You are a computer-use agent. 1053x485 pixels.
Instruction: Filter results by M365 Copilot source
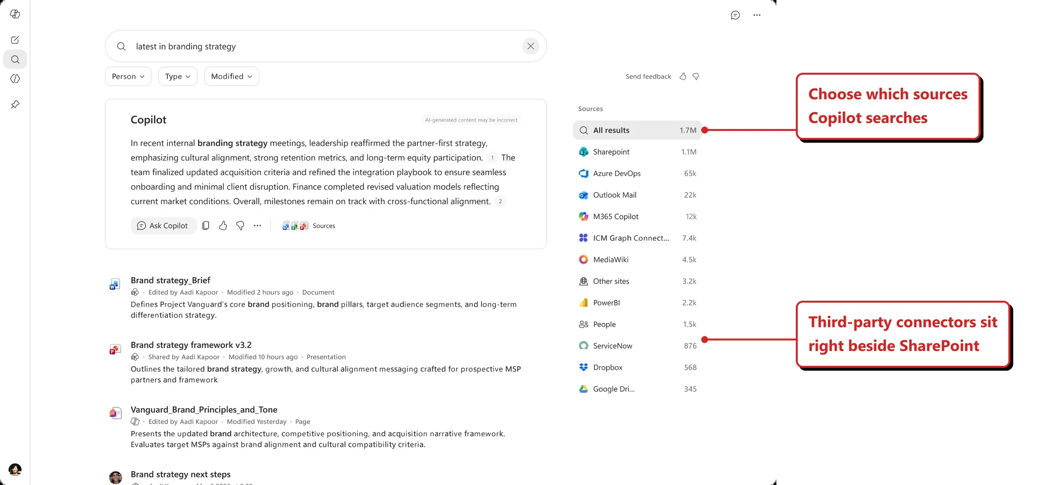(637, 216)
